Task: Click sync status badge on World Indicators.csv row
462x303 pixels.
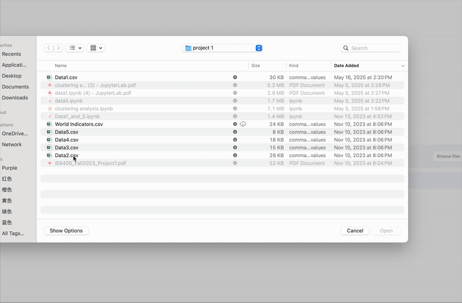Action: [235, 124]
